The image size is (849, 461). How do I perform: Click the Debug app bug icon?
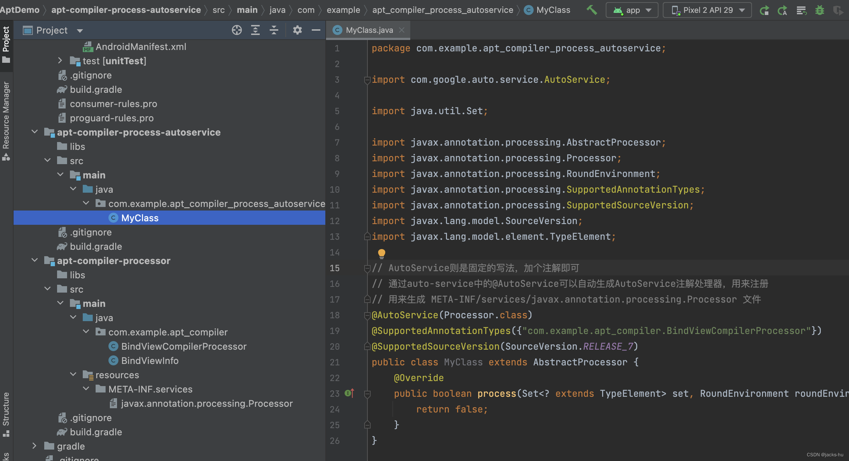(819, 10)
